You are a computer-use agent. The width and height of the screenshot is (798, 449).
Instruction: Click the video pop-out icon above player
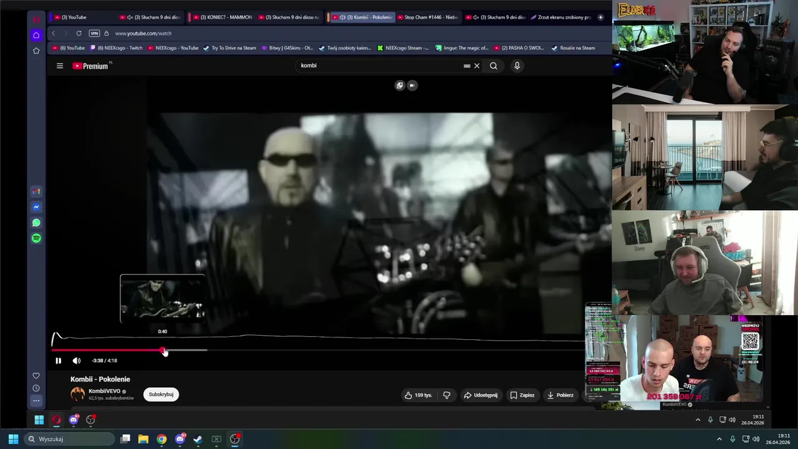click(x=400, y=85)
